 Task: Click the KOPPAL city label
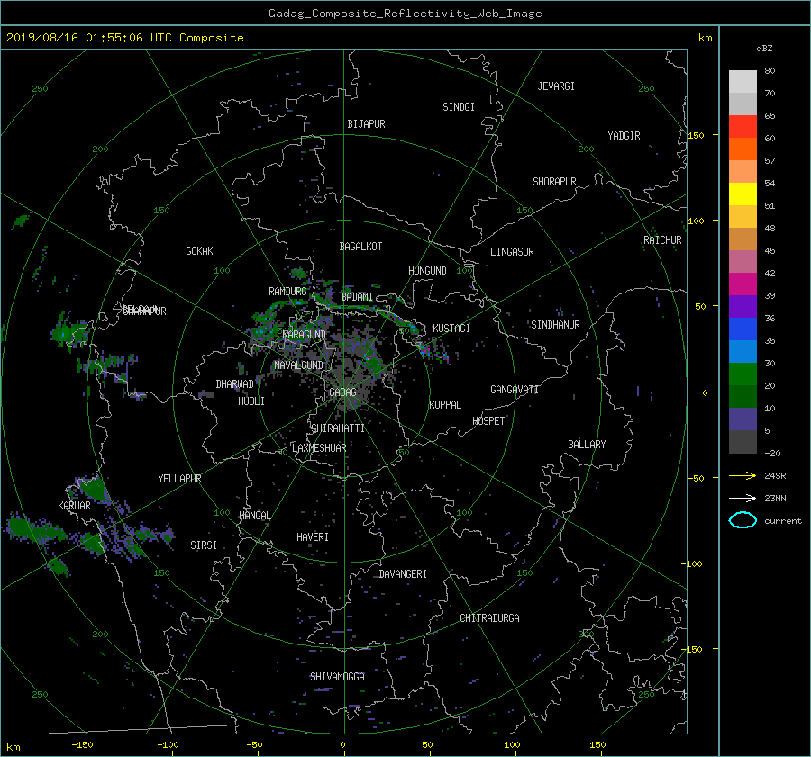point(445,405)
